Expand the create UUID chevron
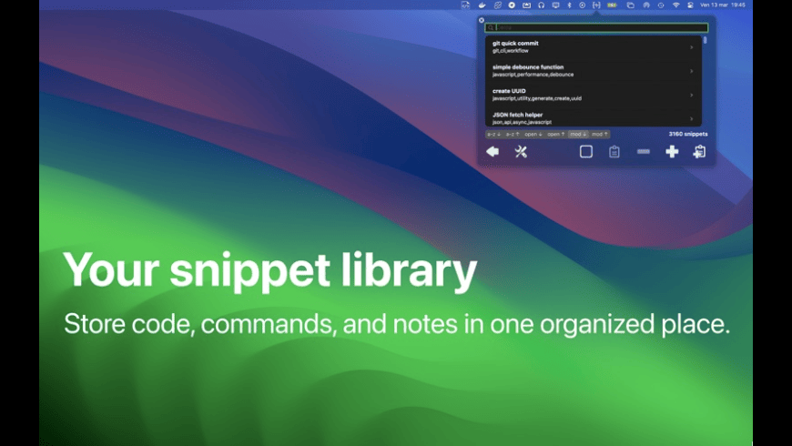The height and width of the screenshot is (446, 792). coord(692,95)
